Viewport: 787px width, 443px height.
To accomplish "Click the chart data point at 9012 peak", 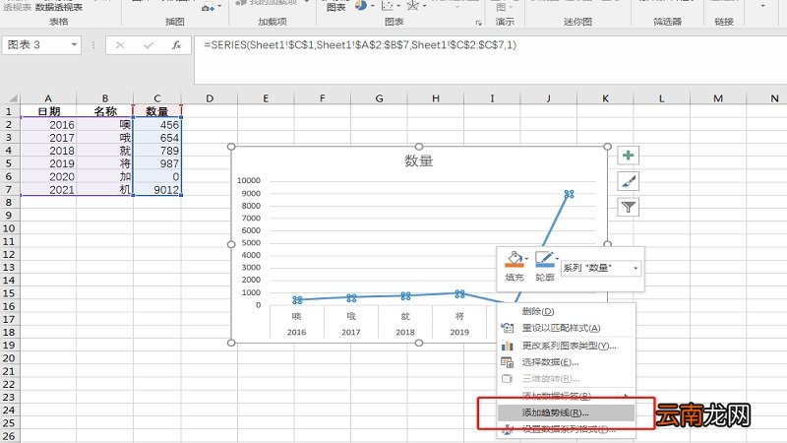I will coord(569,194).
